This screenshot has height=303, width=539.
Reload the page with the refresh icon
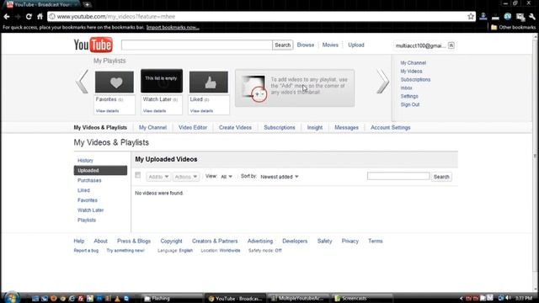pos(29,17)
